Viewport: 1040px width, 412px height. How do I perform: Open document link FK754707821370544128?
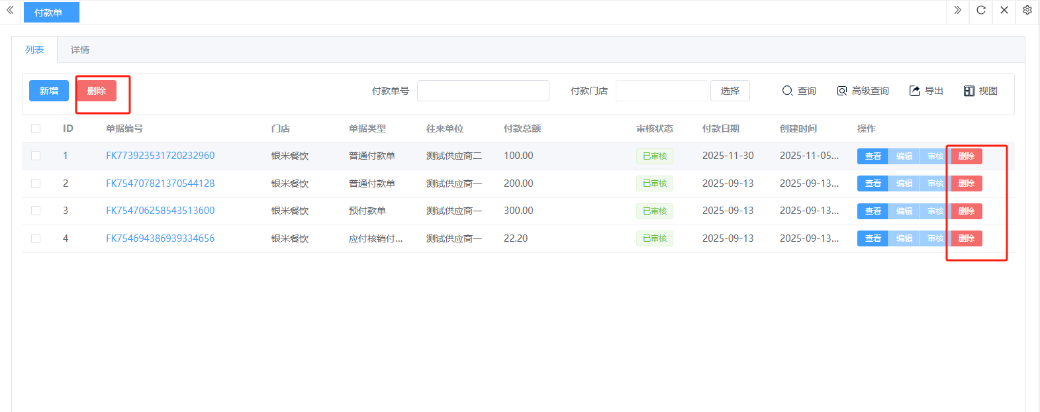tap(160, 183)
